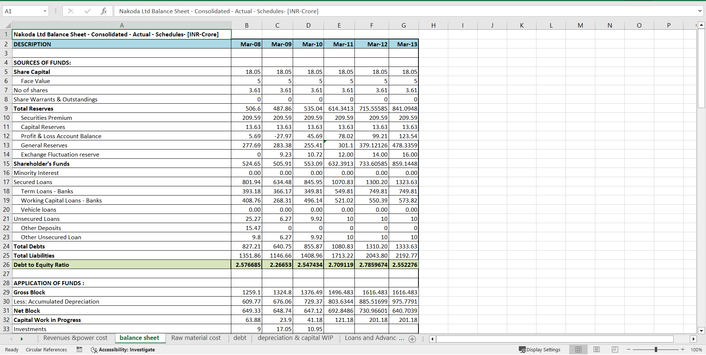Click the Insert Function (fx) icon
The image size is (706, 355).
point(104,11)
